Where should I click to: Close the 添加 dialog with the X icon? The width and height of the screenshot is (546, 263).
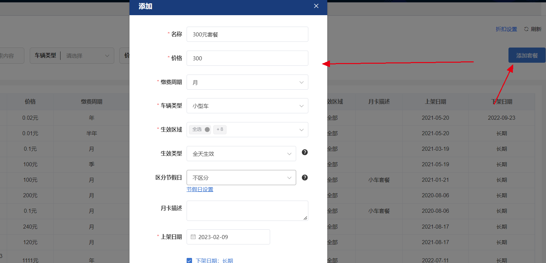tap(316, 6)
